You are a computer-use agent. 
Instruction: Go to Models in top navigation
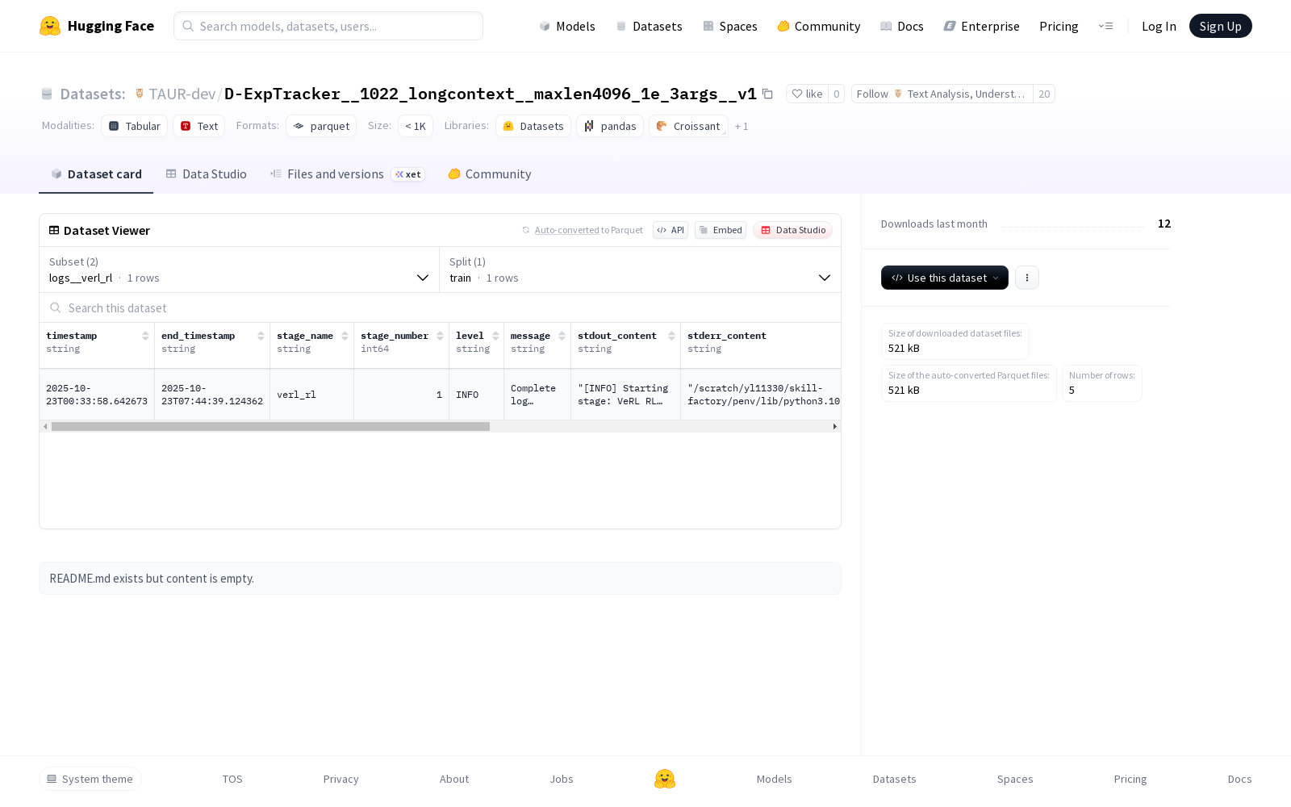tap(566, 26)
